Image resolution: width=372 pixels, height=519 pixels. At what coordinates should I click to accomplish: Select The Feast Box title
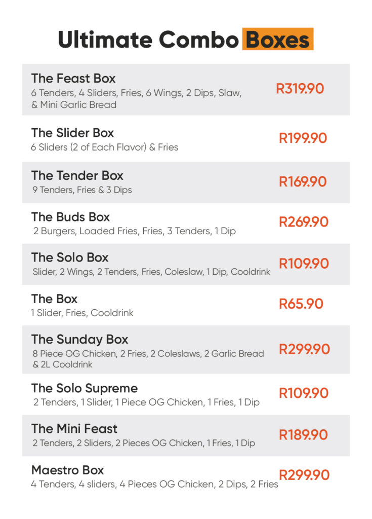coord(73,79)
